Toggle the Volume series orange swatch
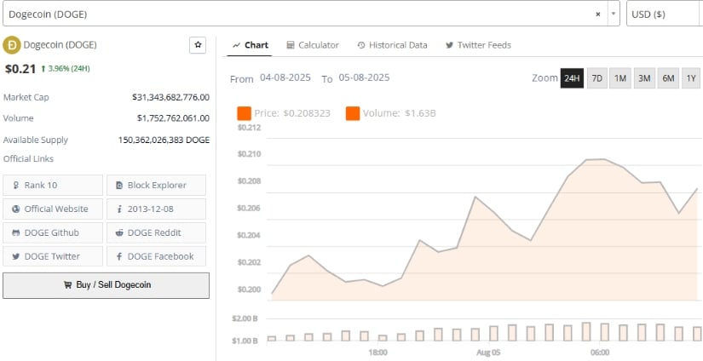 pyautogui.click(x=353, y=113)
